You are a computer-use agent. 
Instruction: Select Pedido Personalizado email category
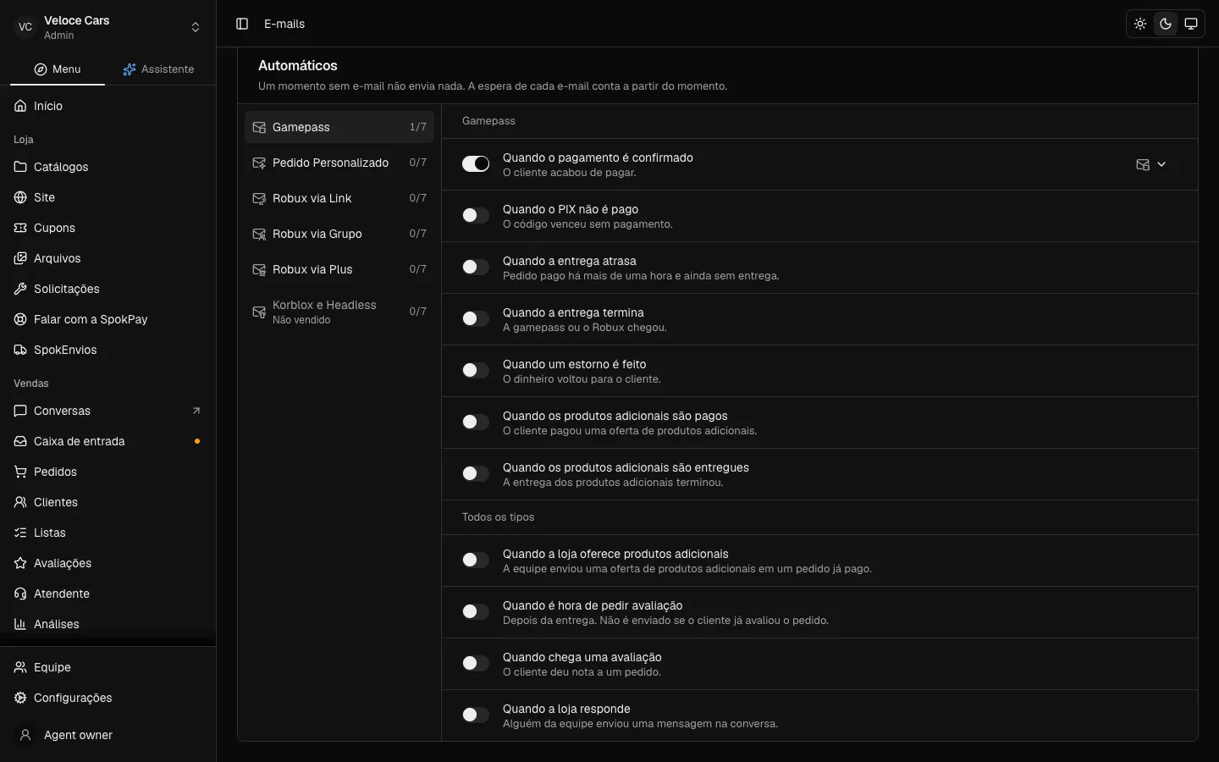pos(339,163)
